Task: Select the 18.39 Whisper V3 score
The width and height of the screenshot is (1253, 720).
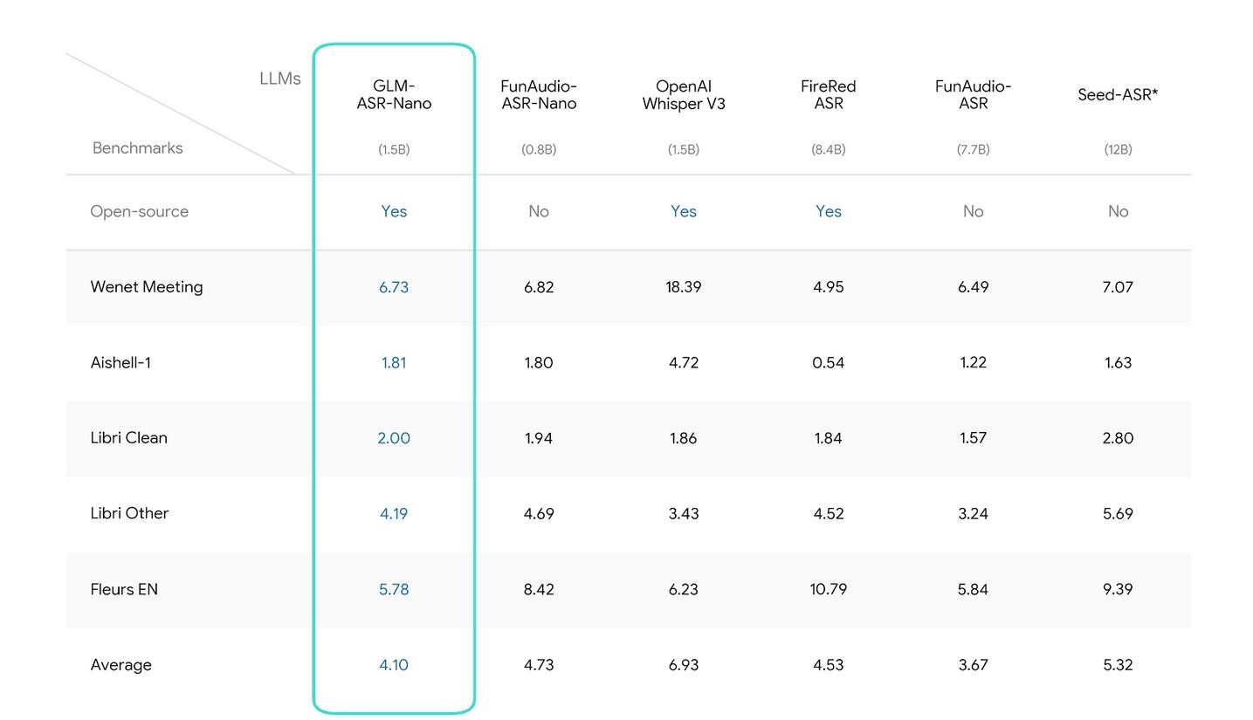Action: [x=684, y=287]
